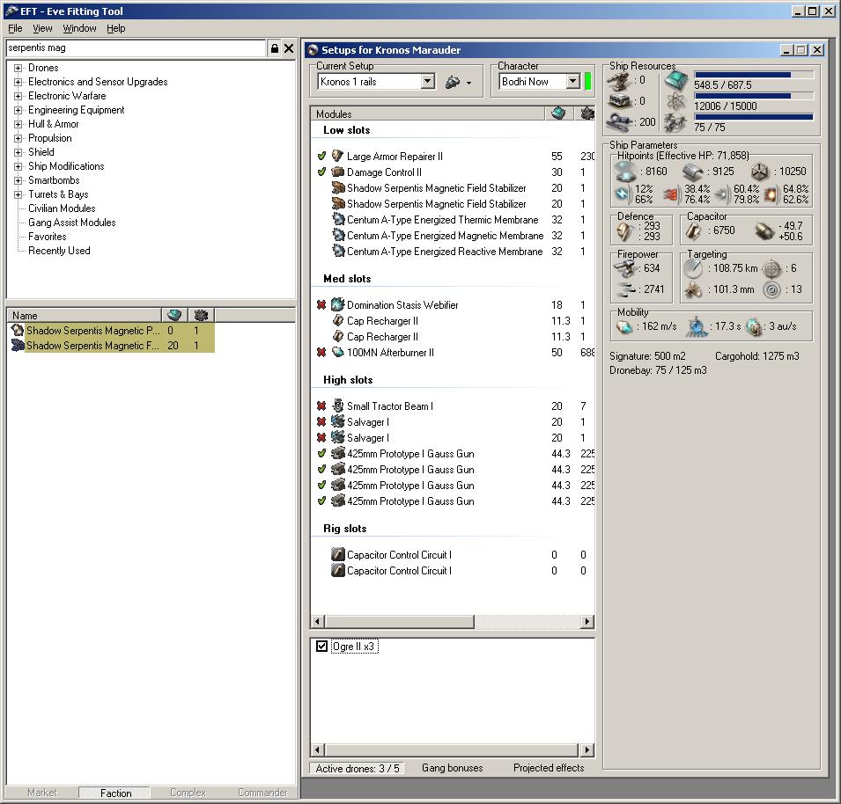Image resolution: width=841 pixels, height=804 pixels.
Task: Toggle the check on the first 425mm Gauss Gun
Action: point(321,453)
